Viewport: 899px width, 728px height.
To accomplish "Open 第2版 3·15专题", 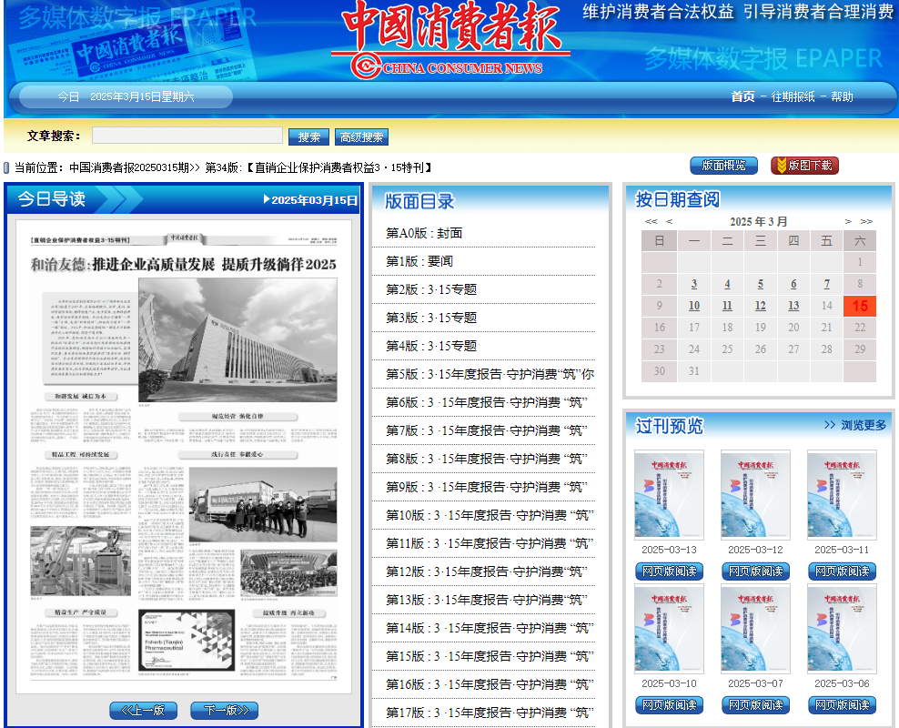I will coord(431,289).
